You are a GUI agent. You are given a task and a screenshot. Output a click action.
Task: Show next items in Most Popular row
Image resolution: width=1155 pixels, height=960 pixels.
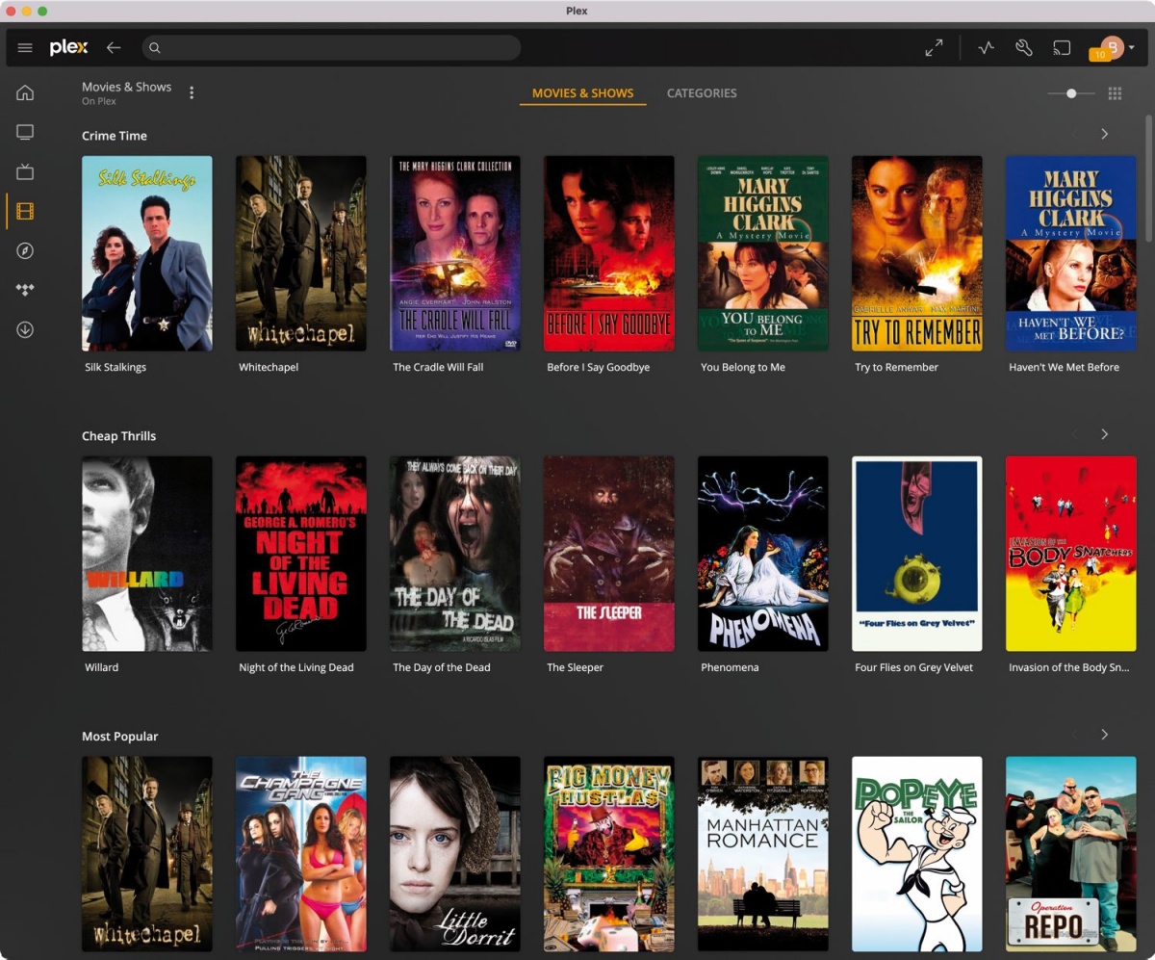[x=1105, y=735]
